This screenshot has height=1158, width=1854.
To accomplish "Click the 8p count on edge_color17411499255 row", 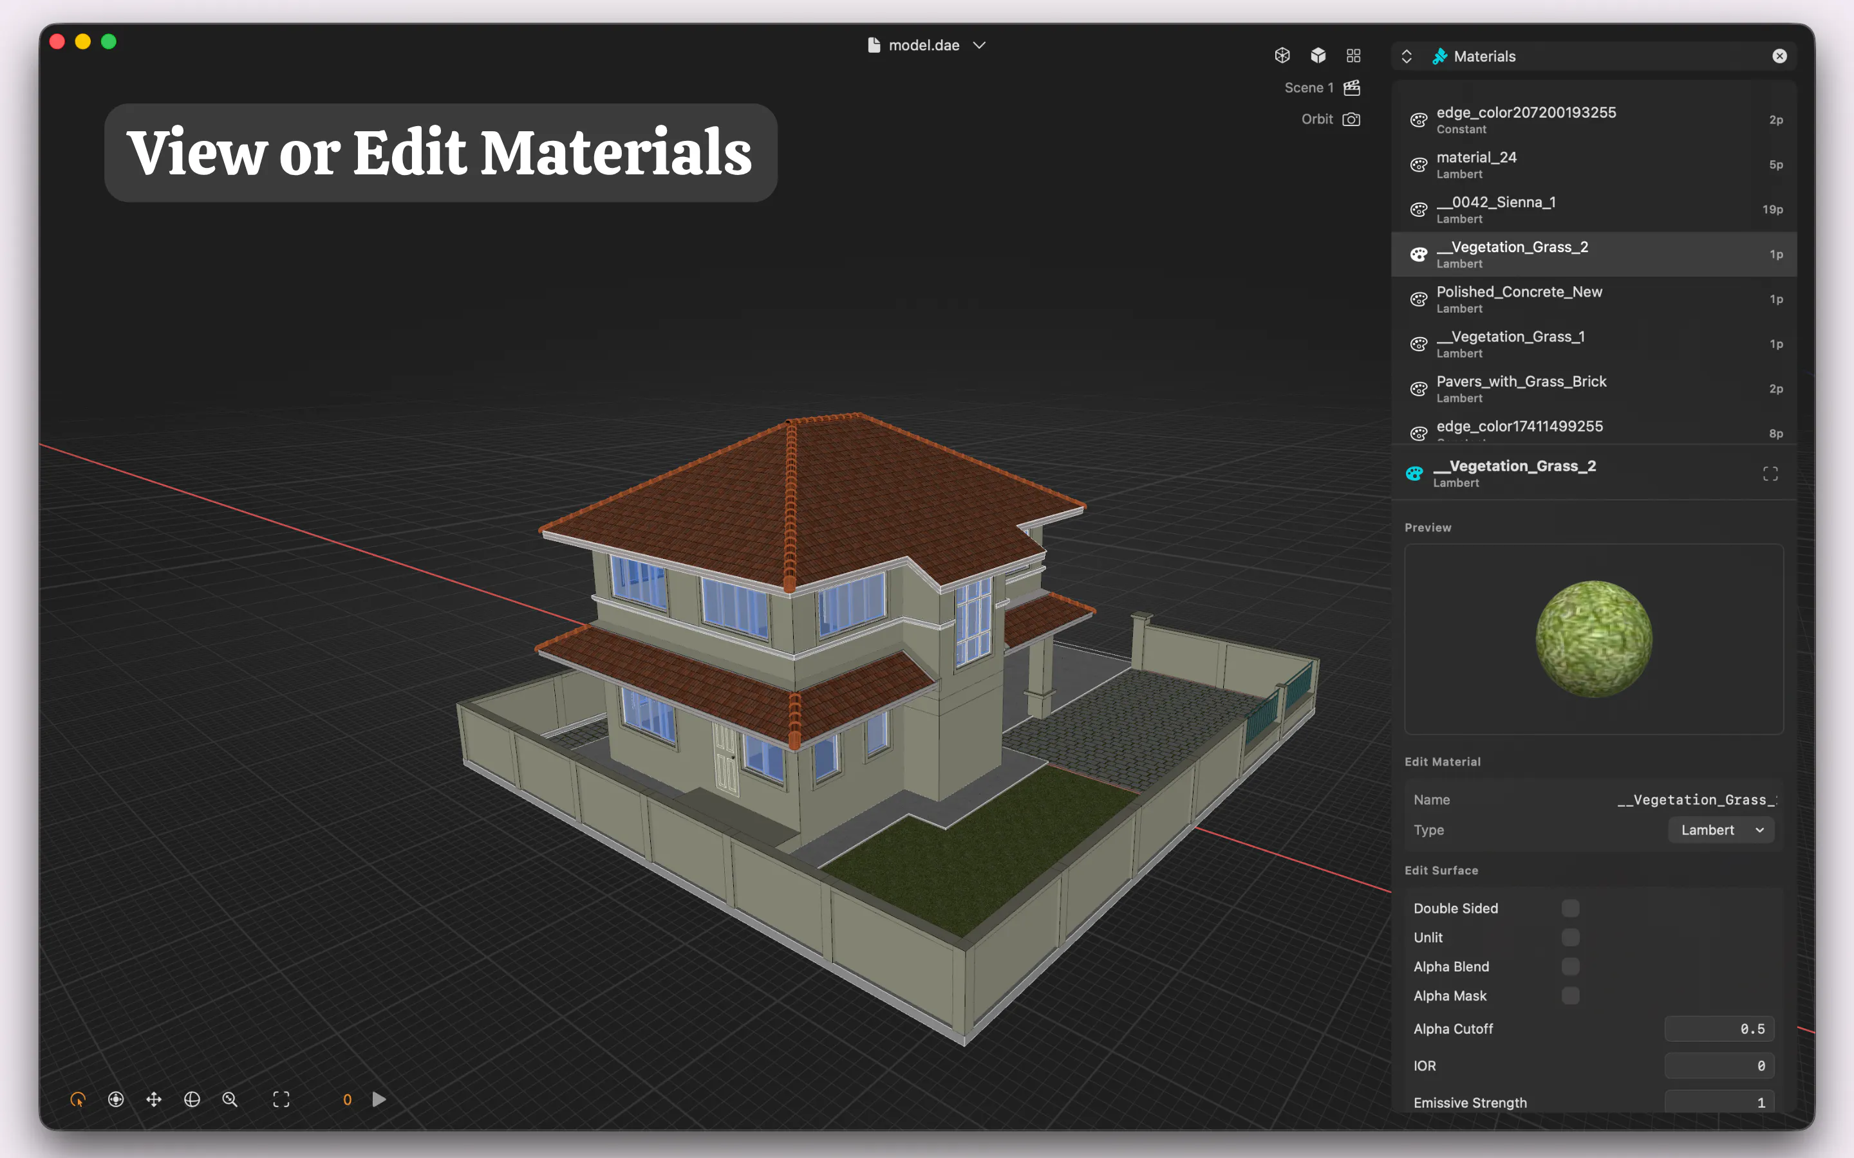I will click(x=1776, y=434).
